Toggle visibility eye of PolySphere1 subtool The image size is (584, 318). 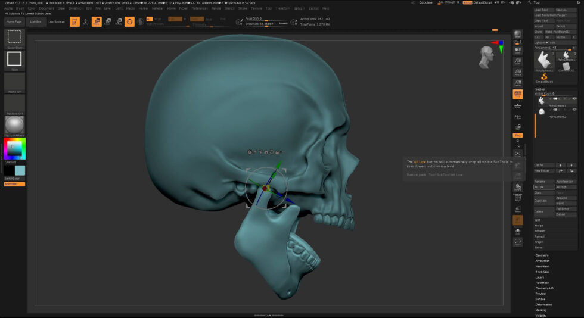[574, 99]
